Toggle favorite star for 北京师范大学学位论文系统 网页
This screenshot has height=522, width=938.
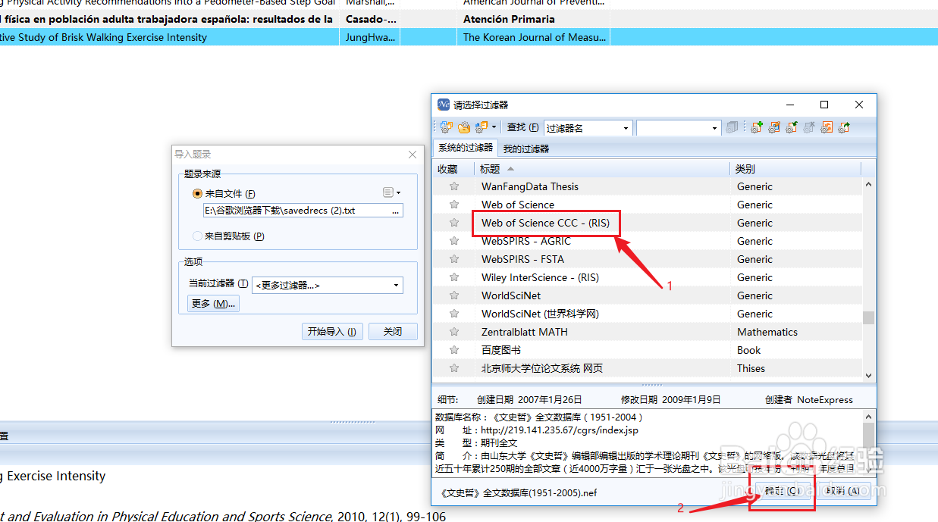pyautogui.click(x=454, y=368)
